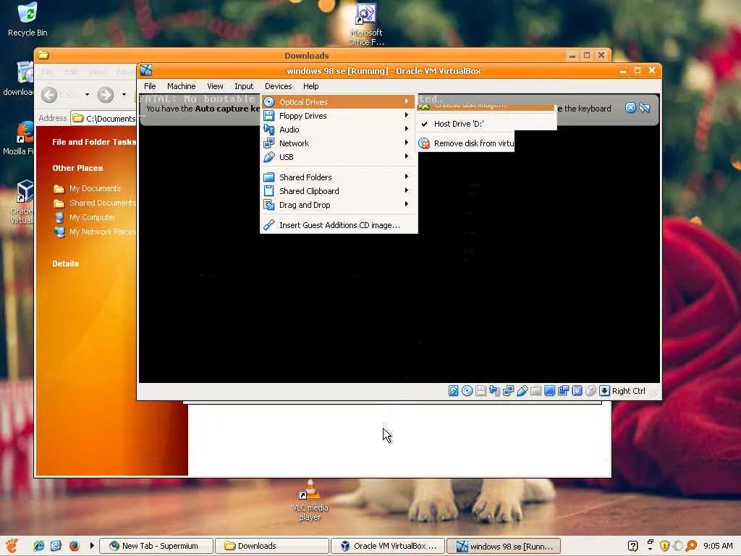Click the USB status bar icon
Viewport: 741px width, 556px height.
522,390
